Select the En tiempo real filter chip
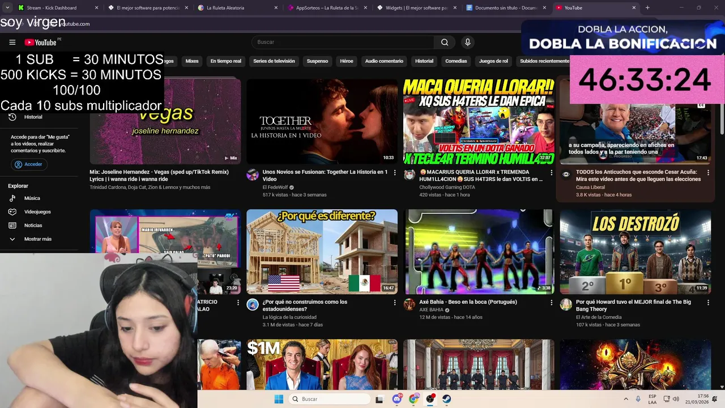This screenshot has height=408, width=725. tap(226, 61)
